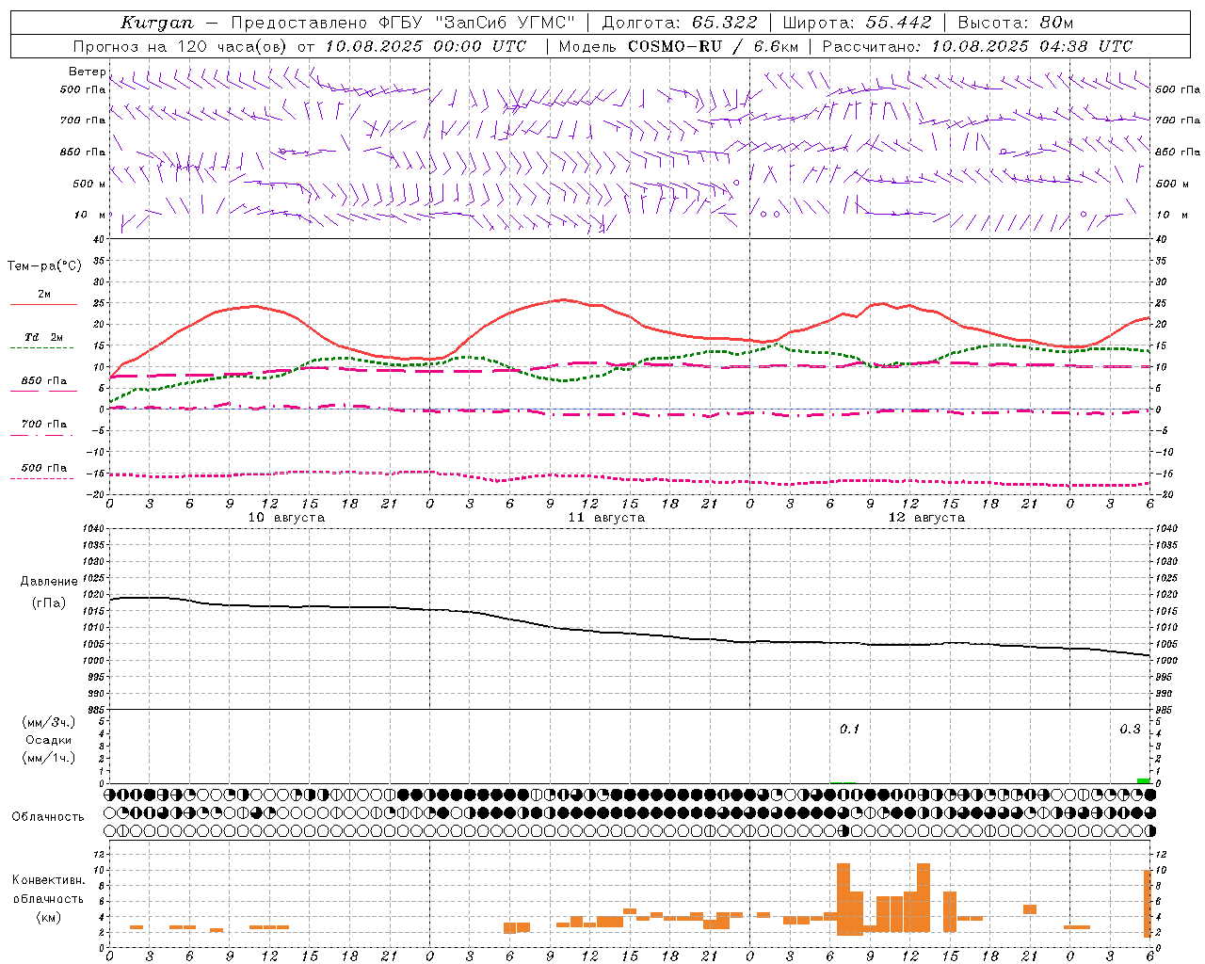
Task: Select the longitude value 65.322
Action: tap(724, 23)
